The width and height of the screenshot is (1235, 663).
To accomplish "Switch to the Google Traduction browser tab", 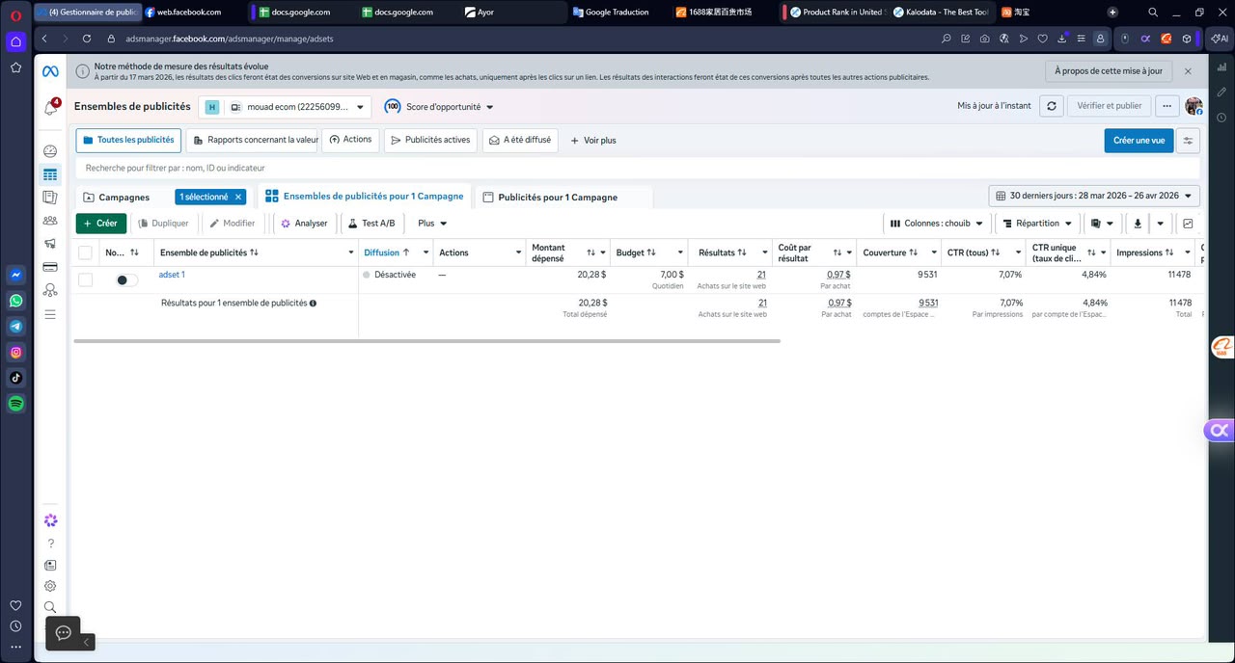I will click(x=617, y=13).
